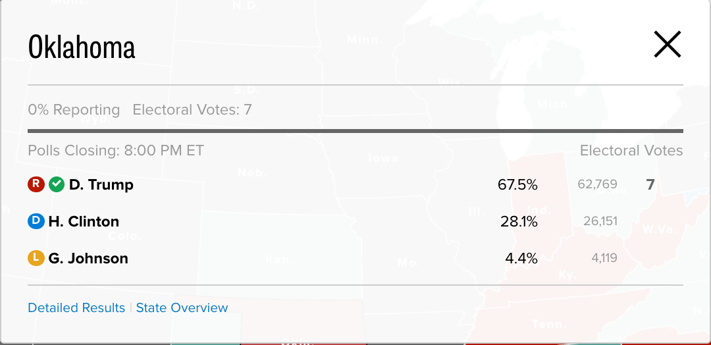Viewport: 711px width, 345px height.
Task: Click Clinton's 28.1% vote share
Action: click(519, 221)
